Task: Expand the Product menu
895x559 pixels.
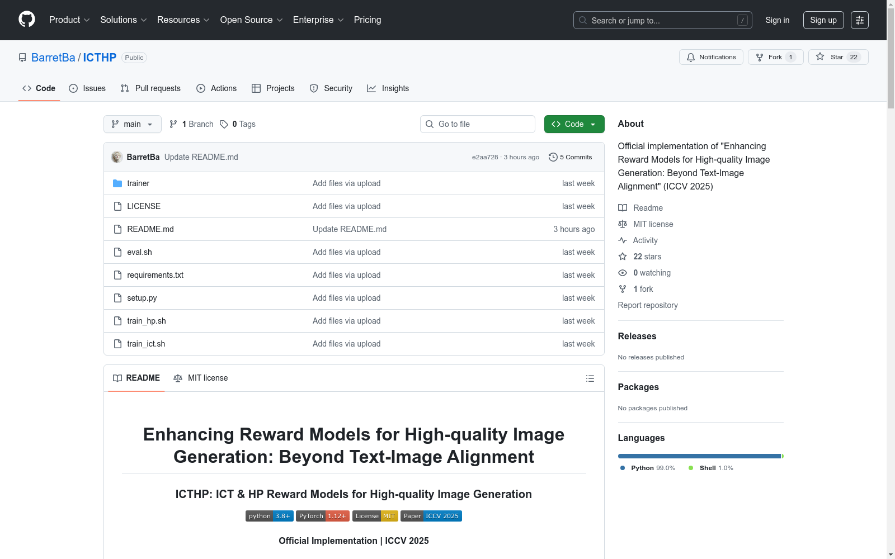Action: 69,20
